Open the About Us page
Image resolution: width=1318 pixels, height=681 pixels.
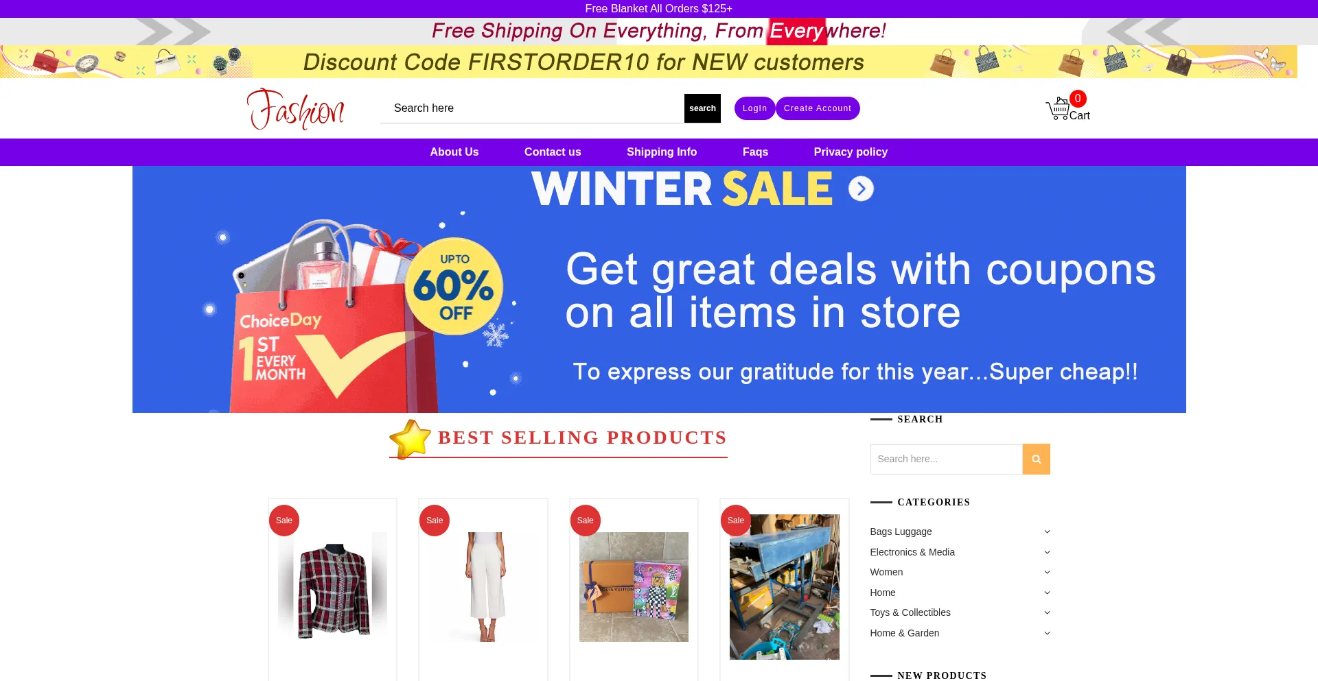click(454, 152)
